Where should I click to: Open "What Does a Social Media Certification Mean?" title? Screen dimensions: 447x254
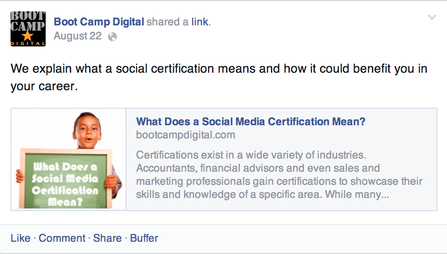click(250, 122)
